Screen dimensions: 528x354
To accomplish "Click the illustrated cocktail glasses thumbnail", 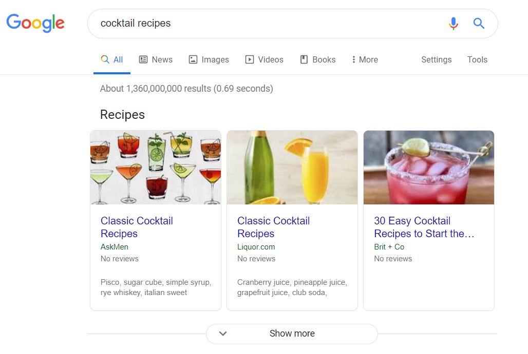I will tap(156, 167).
